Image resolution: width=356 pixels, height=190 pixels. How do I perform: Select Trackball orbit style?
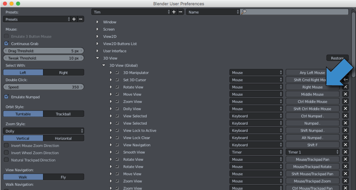[x=64, y=114]
